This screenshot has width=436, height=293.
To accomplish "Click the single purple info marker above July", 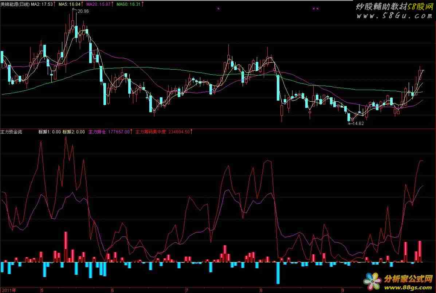I will point(218,9).
